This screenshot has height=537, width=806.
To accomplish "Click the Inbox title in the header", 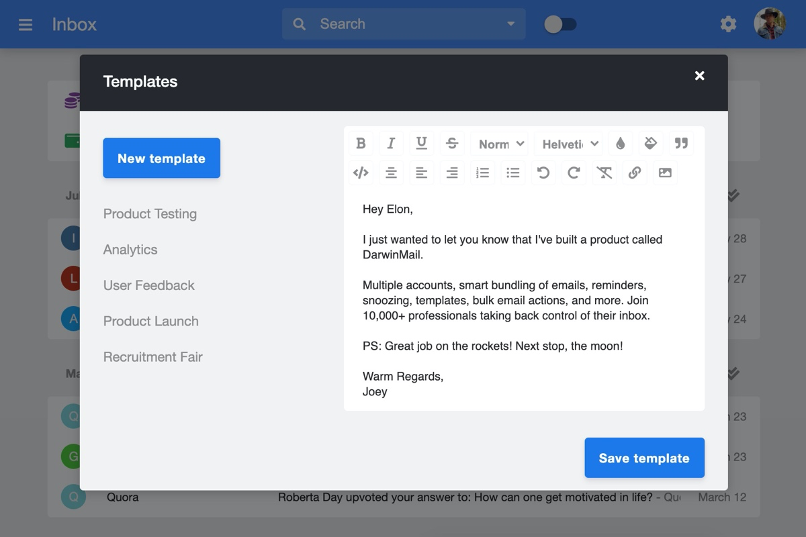I will pos(75,25).
